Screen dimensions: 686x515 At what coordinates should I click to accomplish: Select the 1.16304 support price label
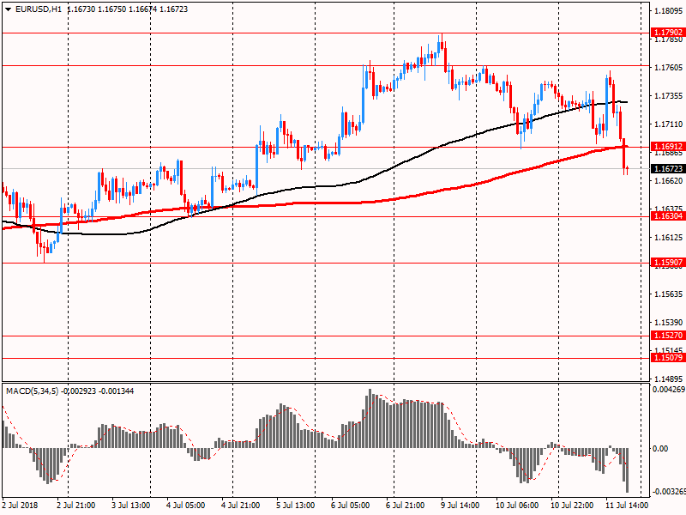click(667, 216)
